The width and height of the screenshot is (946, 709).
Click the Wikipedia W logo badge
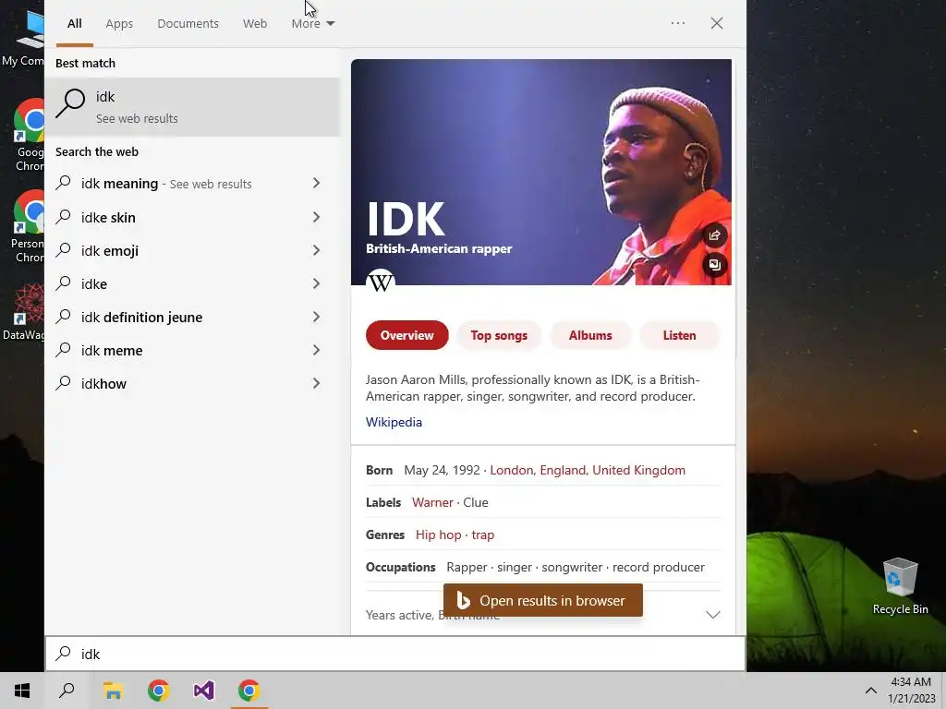click(x=380, y=282)
